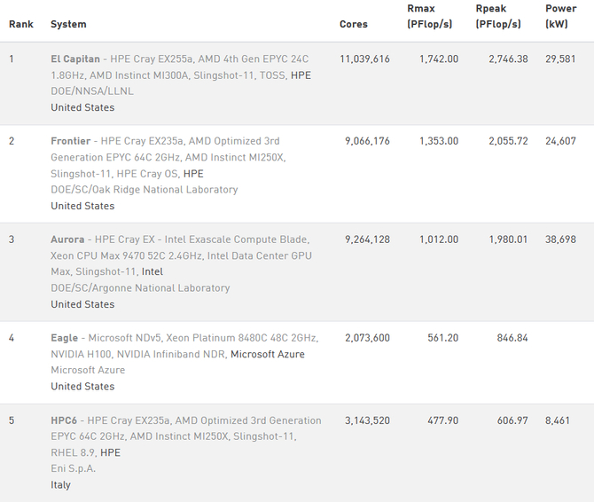The height and width of the screenshot is (502, 594).
Task: Click the DOE/NNSA/LLNL site link
Action: point(92,91)
